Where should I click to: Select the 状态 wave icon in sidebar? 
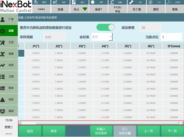(3, 65)
